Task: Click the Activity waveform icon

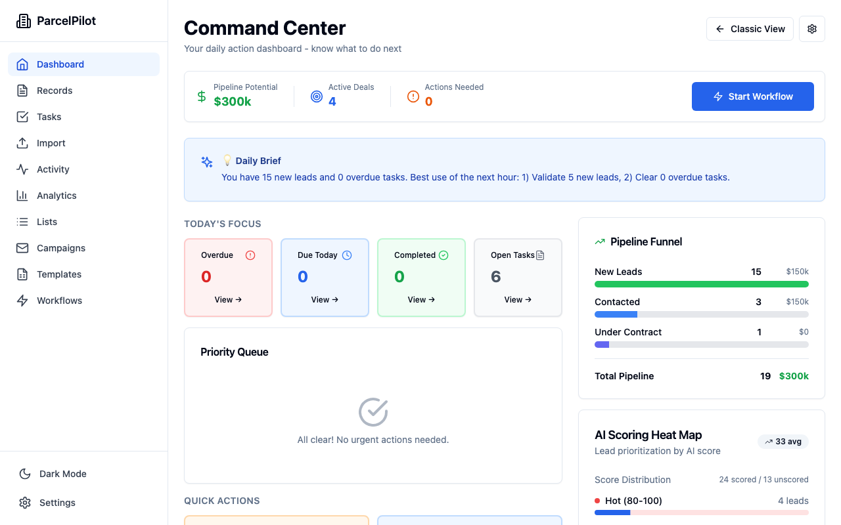Action: (24, 169)
